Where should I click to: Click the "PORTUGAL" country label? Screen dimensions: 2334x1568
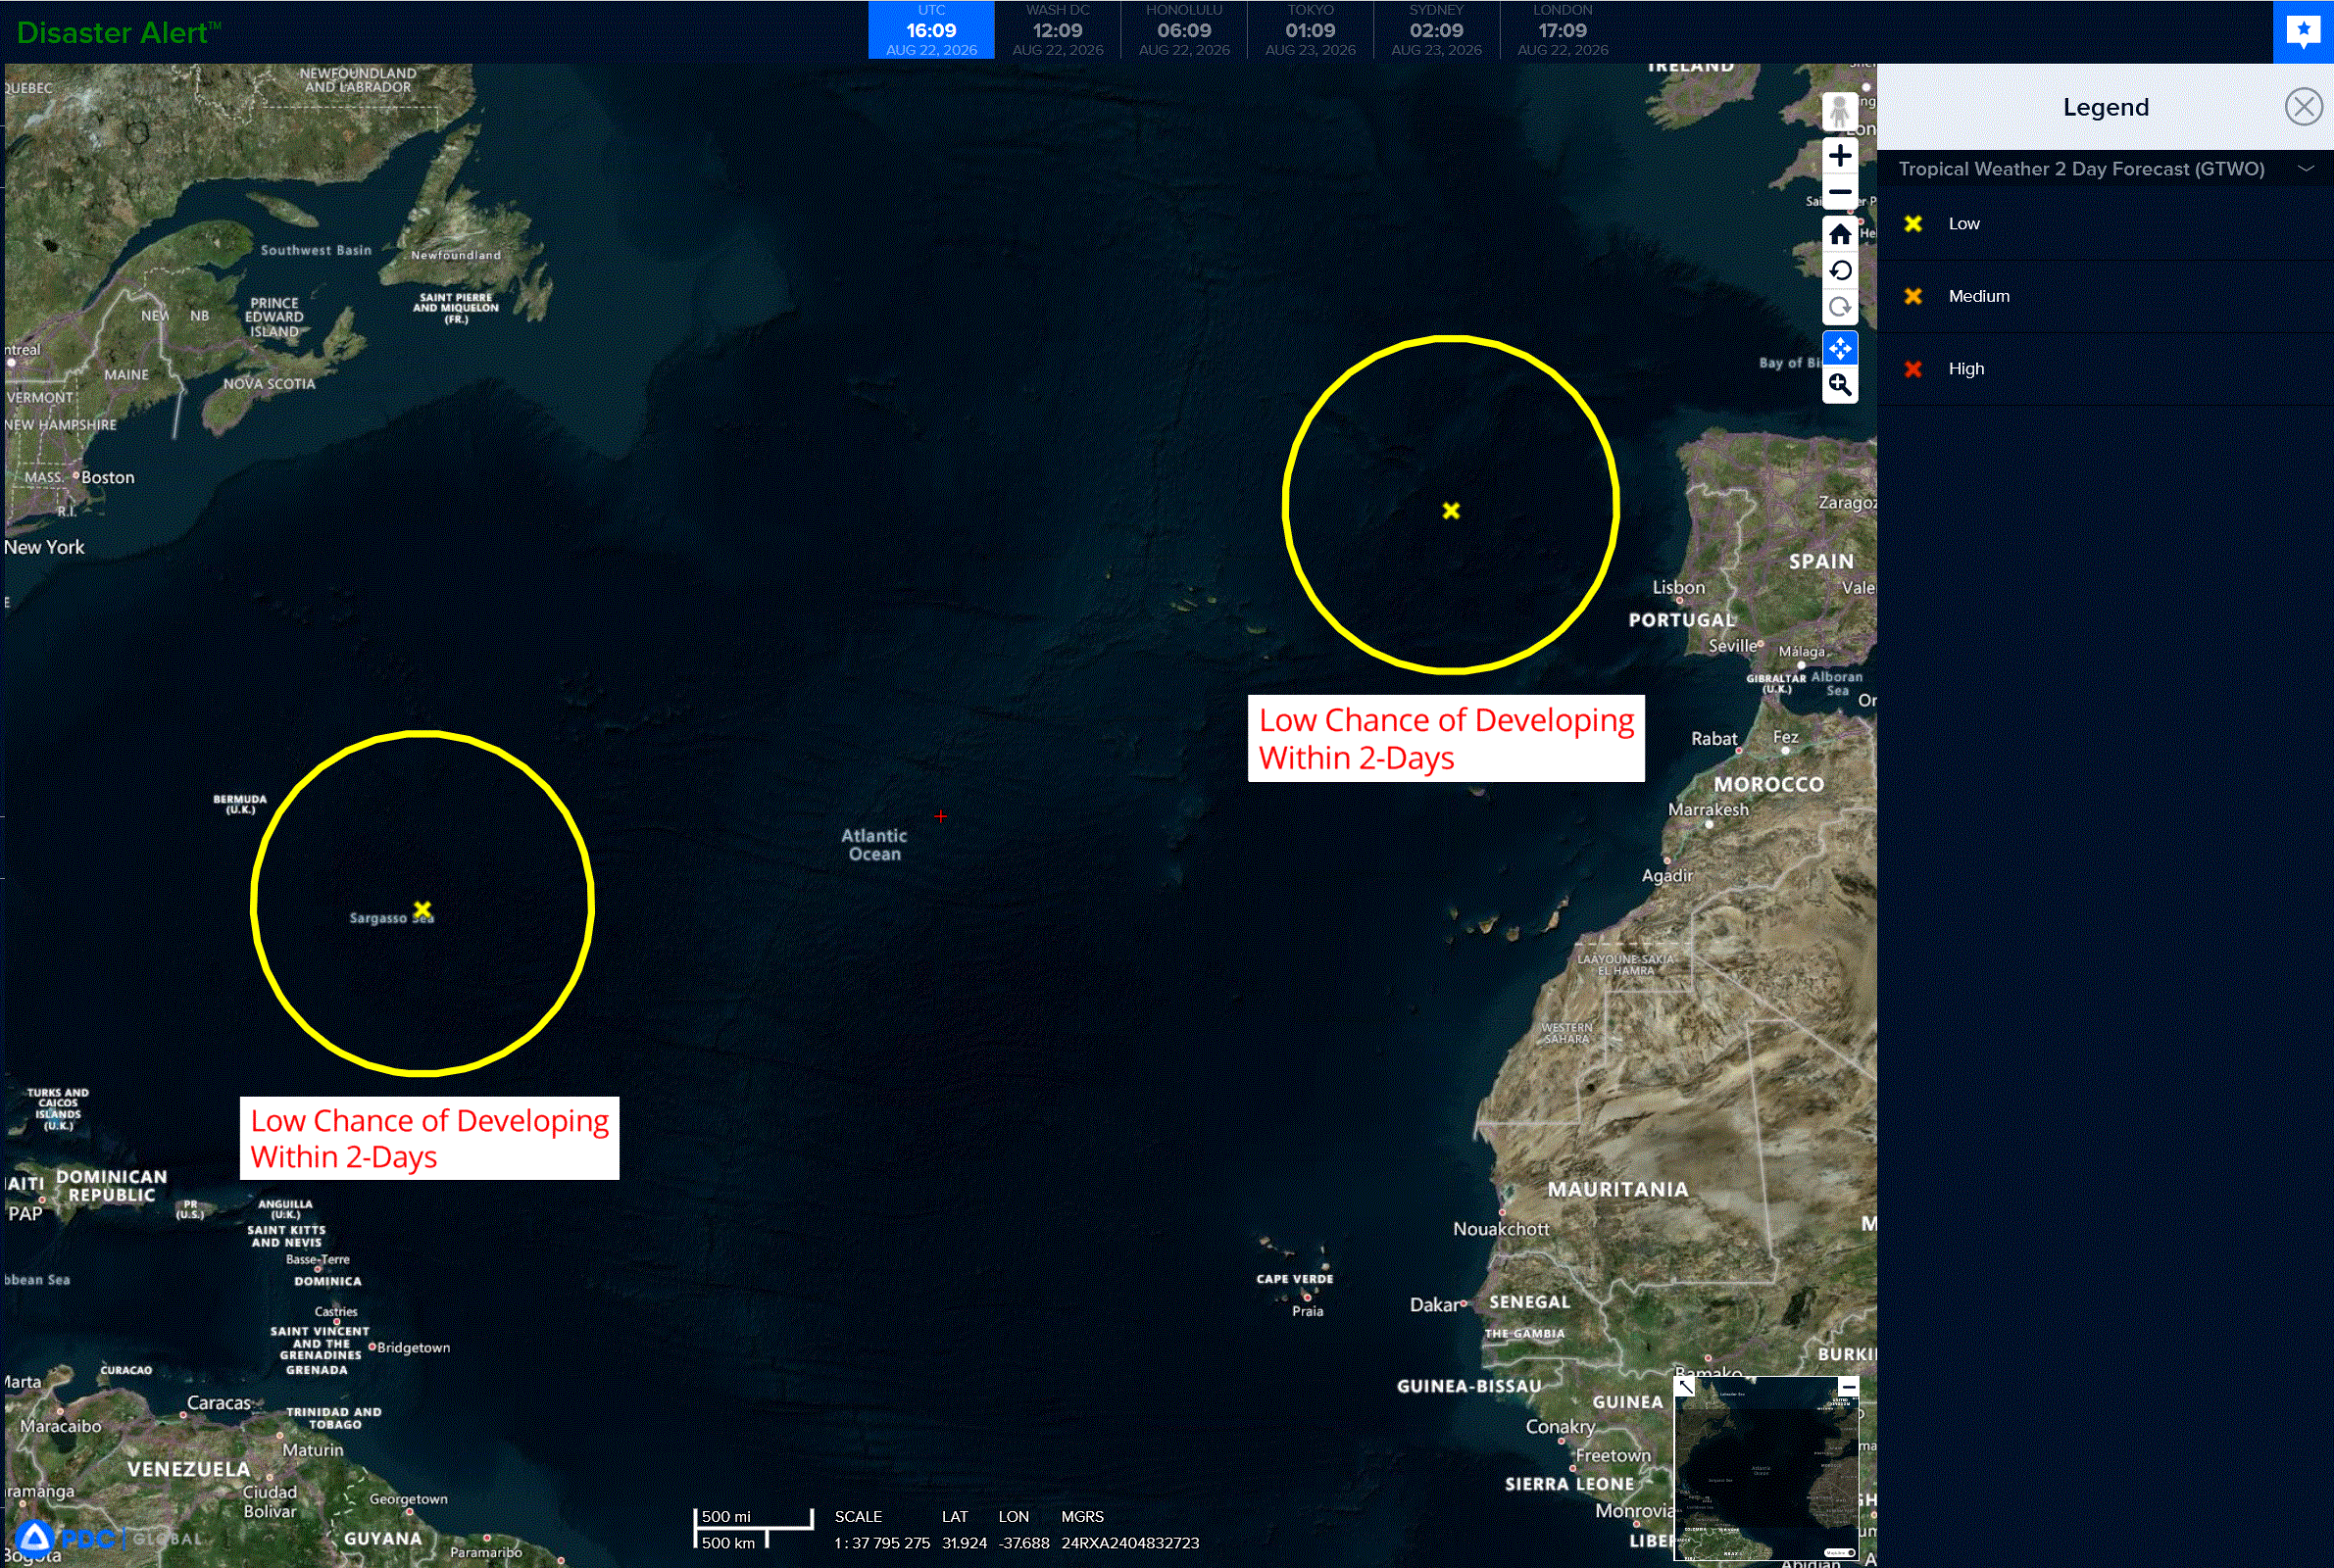point(1682,620)
